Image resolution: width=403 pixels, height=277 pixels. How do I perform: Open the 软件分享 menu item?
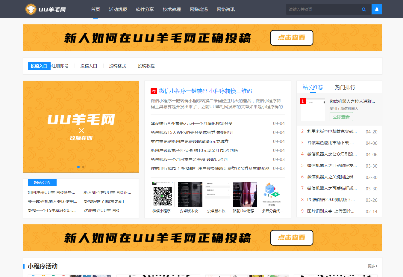tap(145, 9)
